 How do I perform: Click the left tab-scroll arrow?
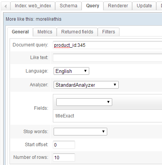click(x=6, y=6)
